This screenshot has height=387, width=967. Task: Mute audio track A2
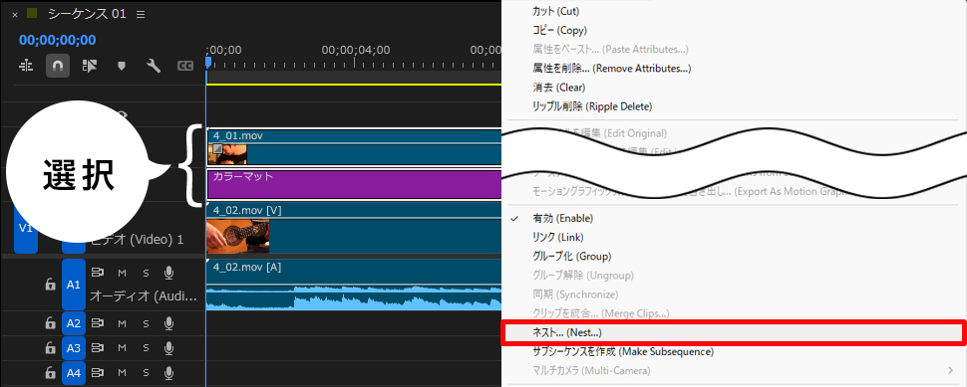click(122, 323)
